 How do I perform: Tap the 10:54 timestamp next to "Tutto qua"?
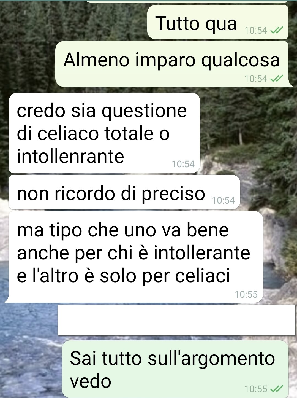point(256,30)
